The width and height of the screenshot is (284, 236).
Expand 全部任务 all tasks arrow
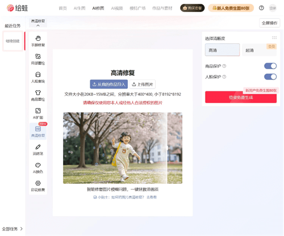coord(22,229)
